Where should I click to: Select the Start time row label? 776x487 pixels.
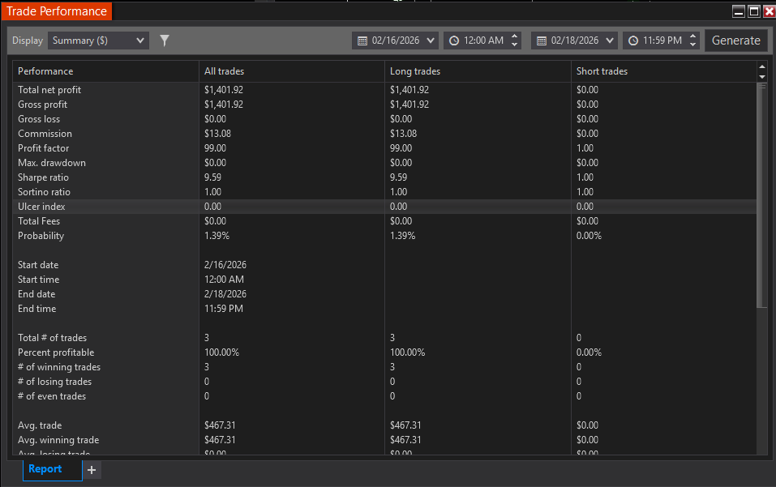coord(39,280)
